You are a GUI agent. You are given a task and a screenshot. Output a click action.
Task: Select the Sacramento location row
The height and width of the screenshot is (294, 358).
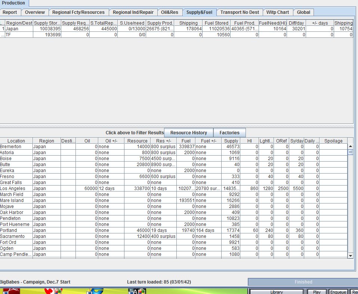pos(173,236)
